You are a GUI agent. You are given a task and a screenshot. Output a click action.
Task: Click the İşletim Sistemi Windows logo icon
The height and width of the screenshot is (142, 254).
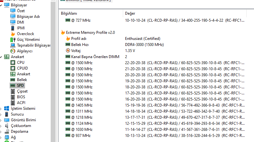6,108
